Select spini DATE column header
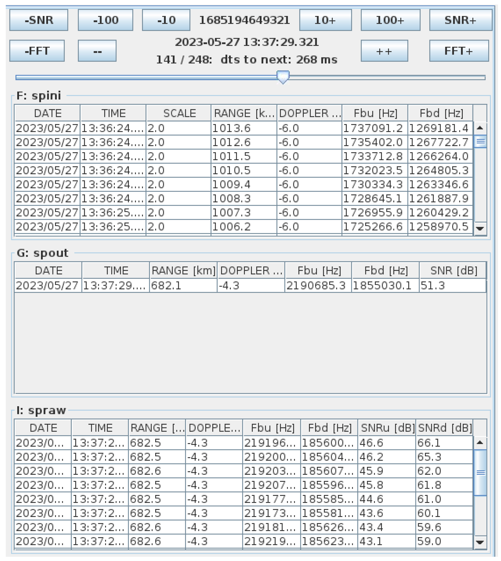This screenshot has height=561, width=501. click(x=47, y=113)
